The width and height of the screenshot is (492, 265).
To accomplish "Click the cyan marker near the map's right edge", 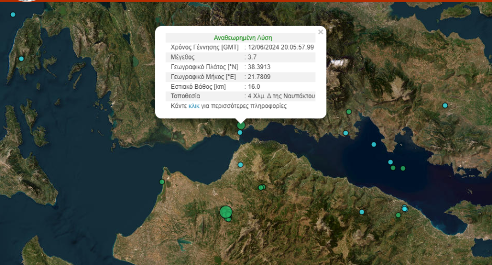I will click(445, 105).
